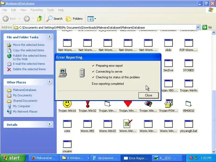The image size is (216, 162).
Task: Switch to MalwareDat Firefox taskbar item
Action: [x=44, y=158]
